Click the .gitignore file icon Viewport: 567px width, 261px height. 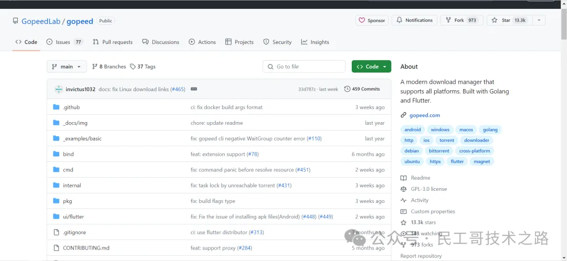[x=56, y=232]
